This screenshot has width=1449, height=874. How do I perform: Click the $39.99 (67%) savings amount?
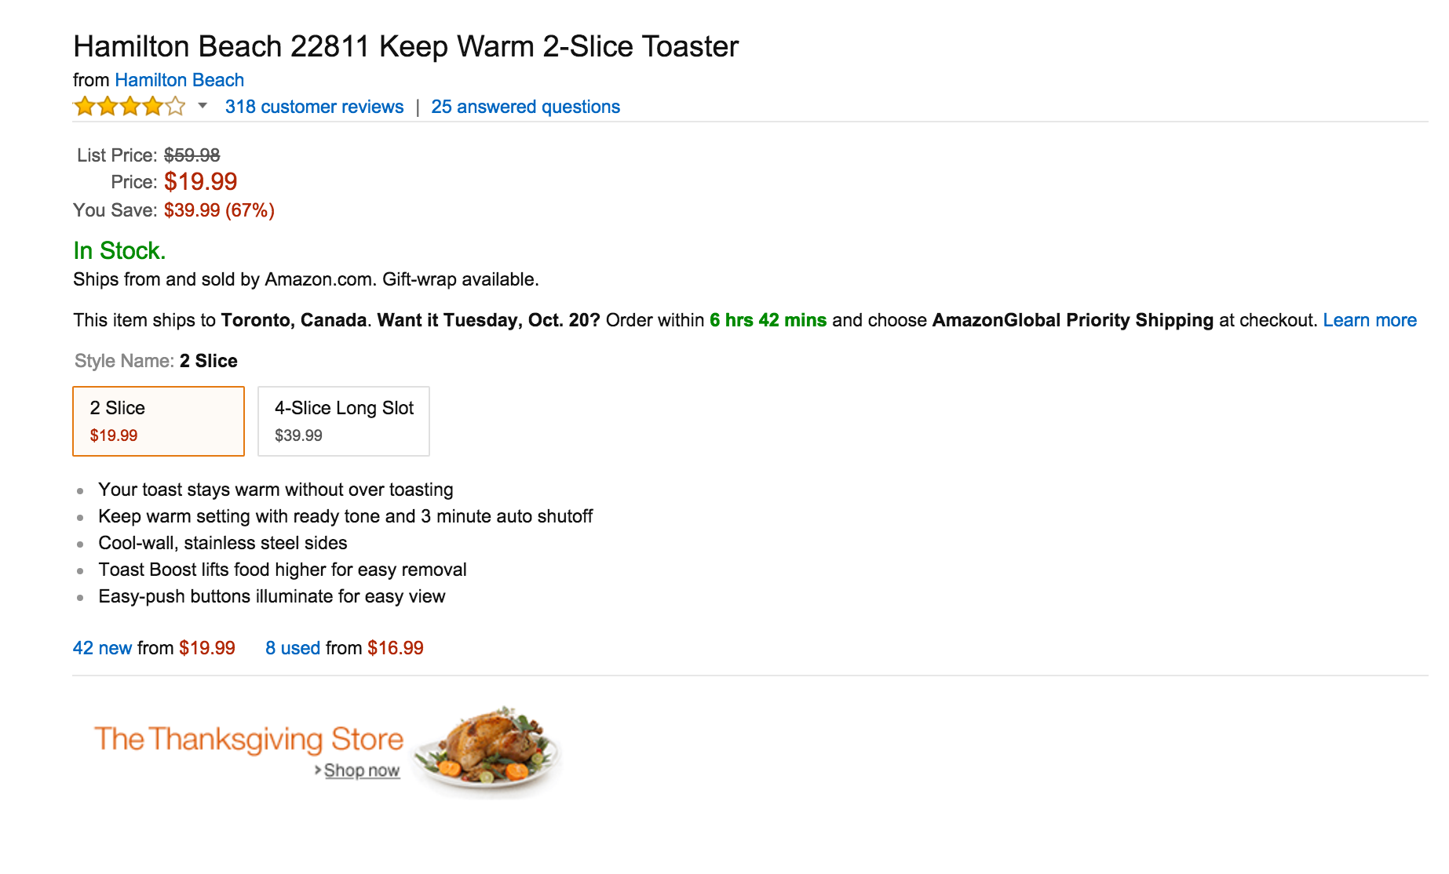(219, 210)
